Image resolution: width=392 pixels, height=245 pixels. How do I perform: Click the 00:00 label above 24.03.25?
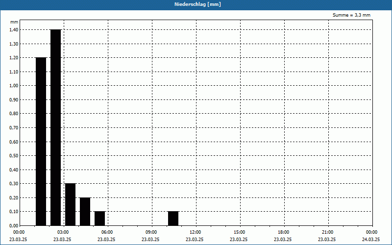click(372, 232)
